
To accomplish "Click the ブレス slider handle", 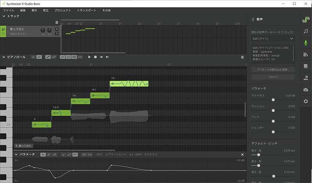I will 273,121.
